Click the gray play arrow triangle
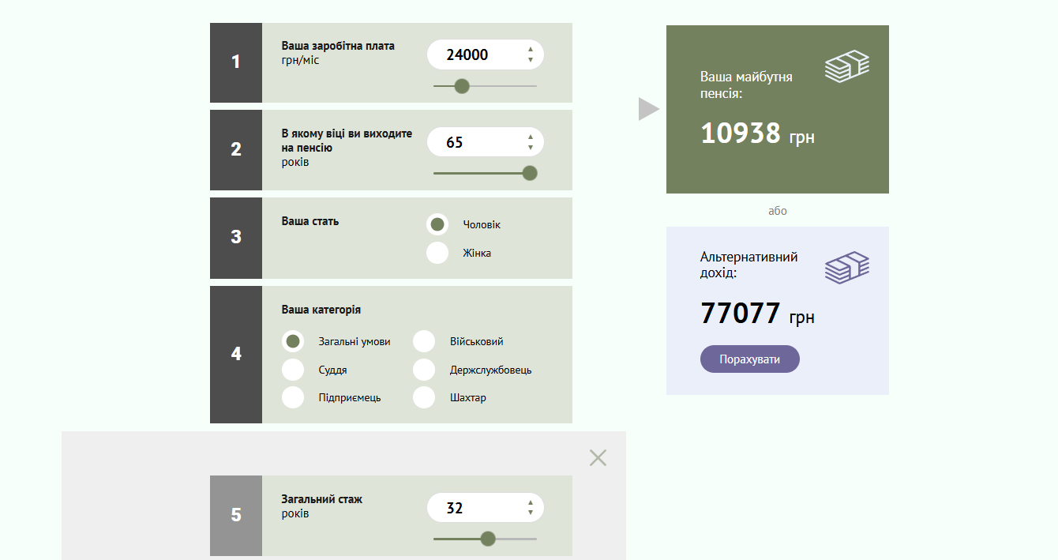This screenshot has height=560, width=1058. (648, 110)
